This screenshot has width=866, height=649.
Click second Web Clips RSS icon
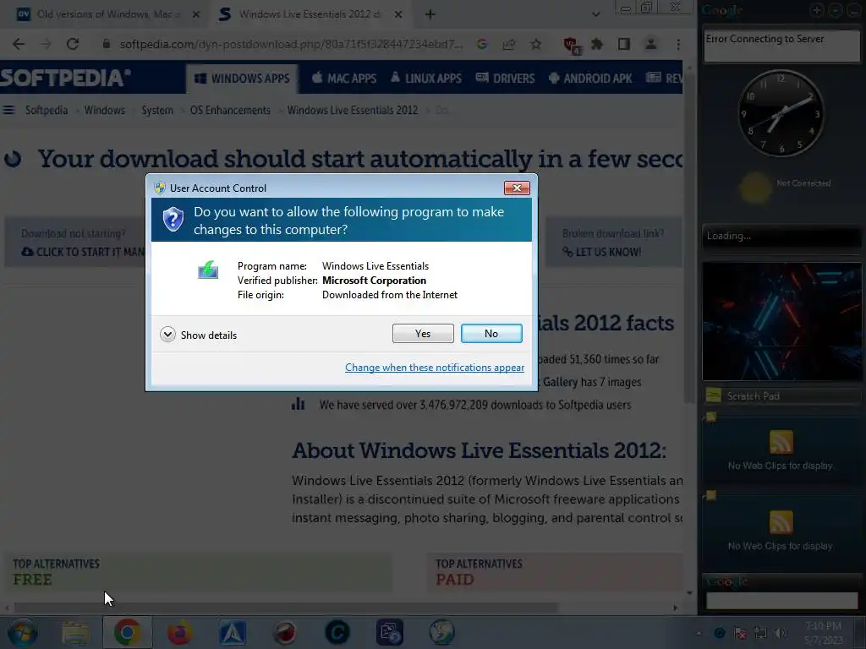781,522
